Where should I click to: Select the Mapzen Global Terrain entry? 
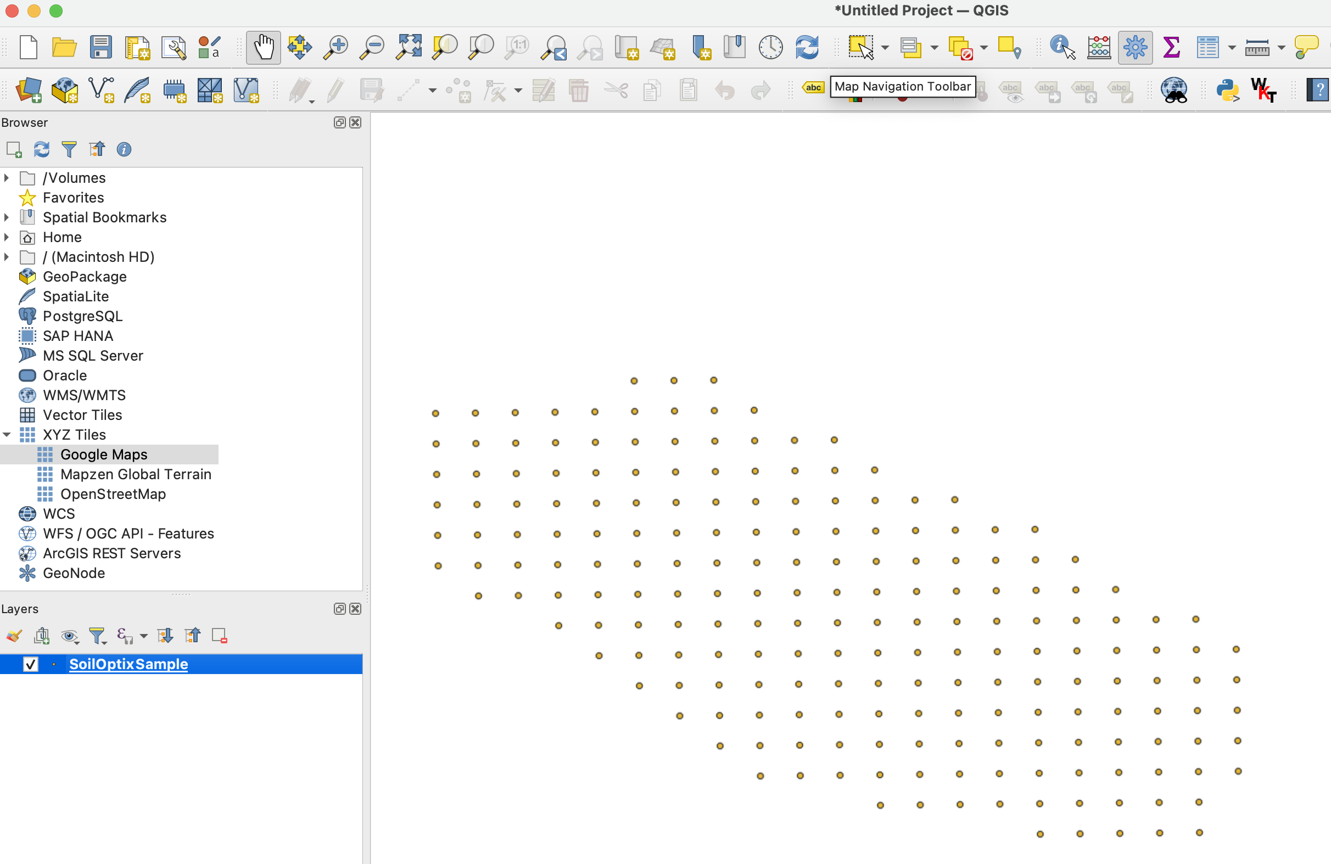(x=135, y=474)
